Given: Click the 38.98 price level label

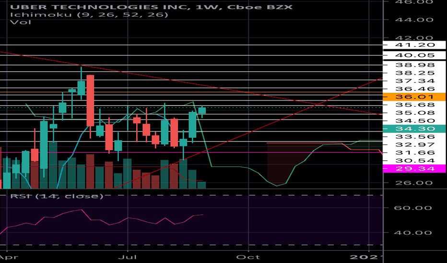Looking at the screenshot, I should pyautogui.click(x=415, y=65).
